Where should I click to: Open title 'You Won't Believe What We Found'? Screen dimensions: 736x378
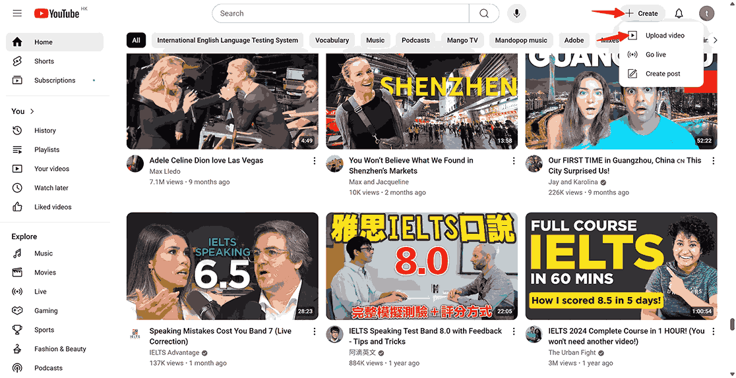coord(411,165)
